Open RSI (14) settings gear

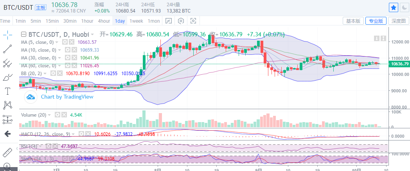[x=48, y=146]
